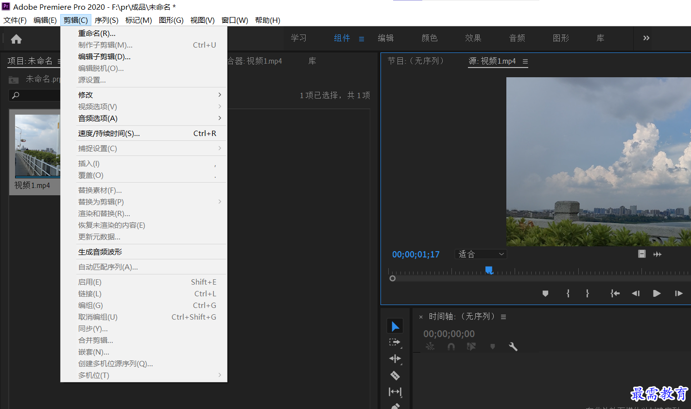Click the source monitor playhead marker
691x409 pixels.
click(x=489, y=270)
